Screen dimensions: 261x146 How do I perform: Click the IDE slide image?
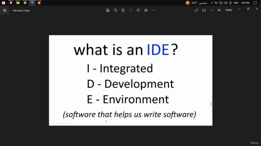pyautogui.click(x=130, y=80)
